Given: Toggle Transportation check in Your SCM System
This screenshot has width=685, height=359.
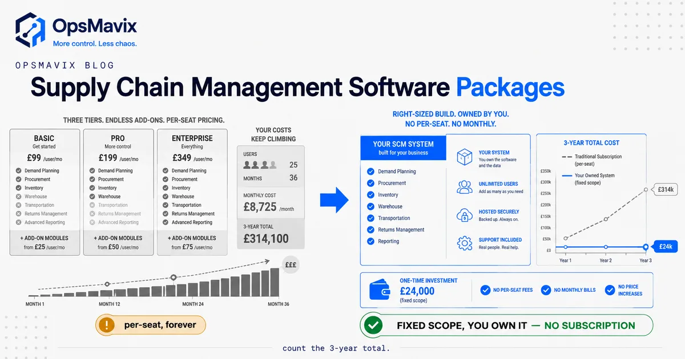Looking at the screenshot, I should 371,218.
